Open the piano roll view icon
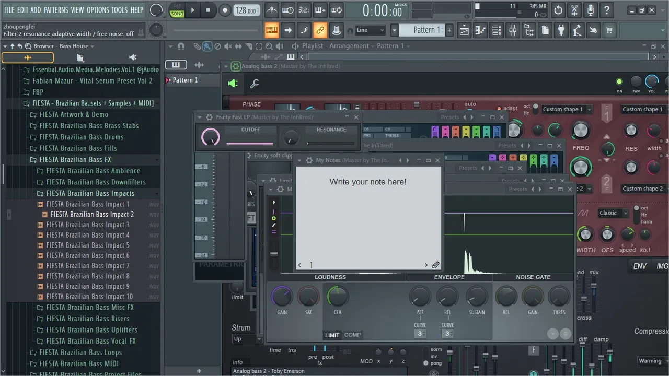Image resolution: width=669 pixels, height=376 pixels. 480,30
